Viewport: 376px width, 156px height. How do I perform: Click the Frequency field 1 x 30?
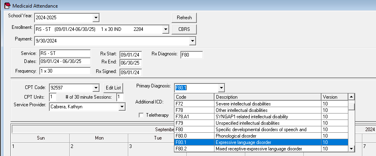click(x=65, y=71)
